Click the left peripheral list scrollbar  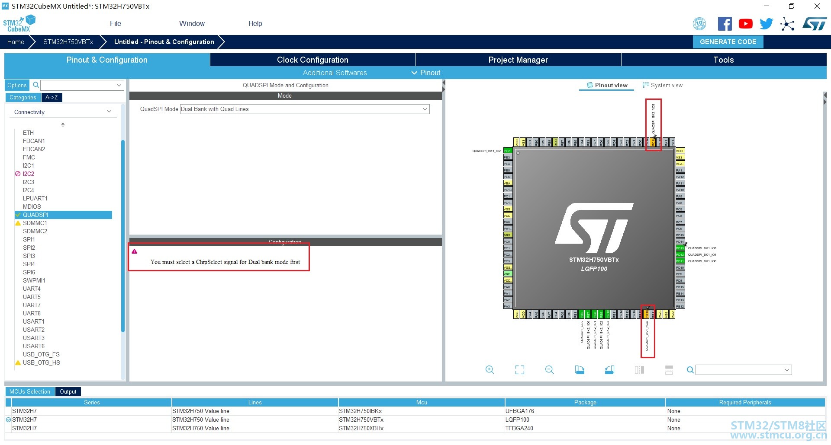coord(123,236)
